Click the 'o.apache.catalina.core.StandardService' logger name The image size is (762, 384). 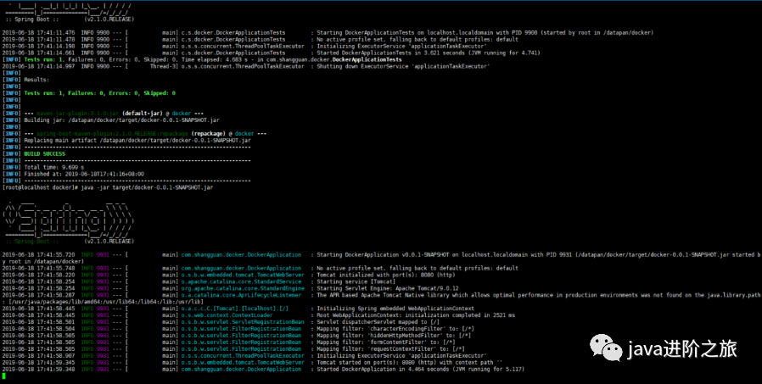pos(242,281)
